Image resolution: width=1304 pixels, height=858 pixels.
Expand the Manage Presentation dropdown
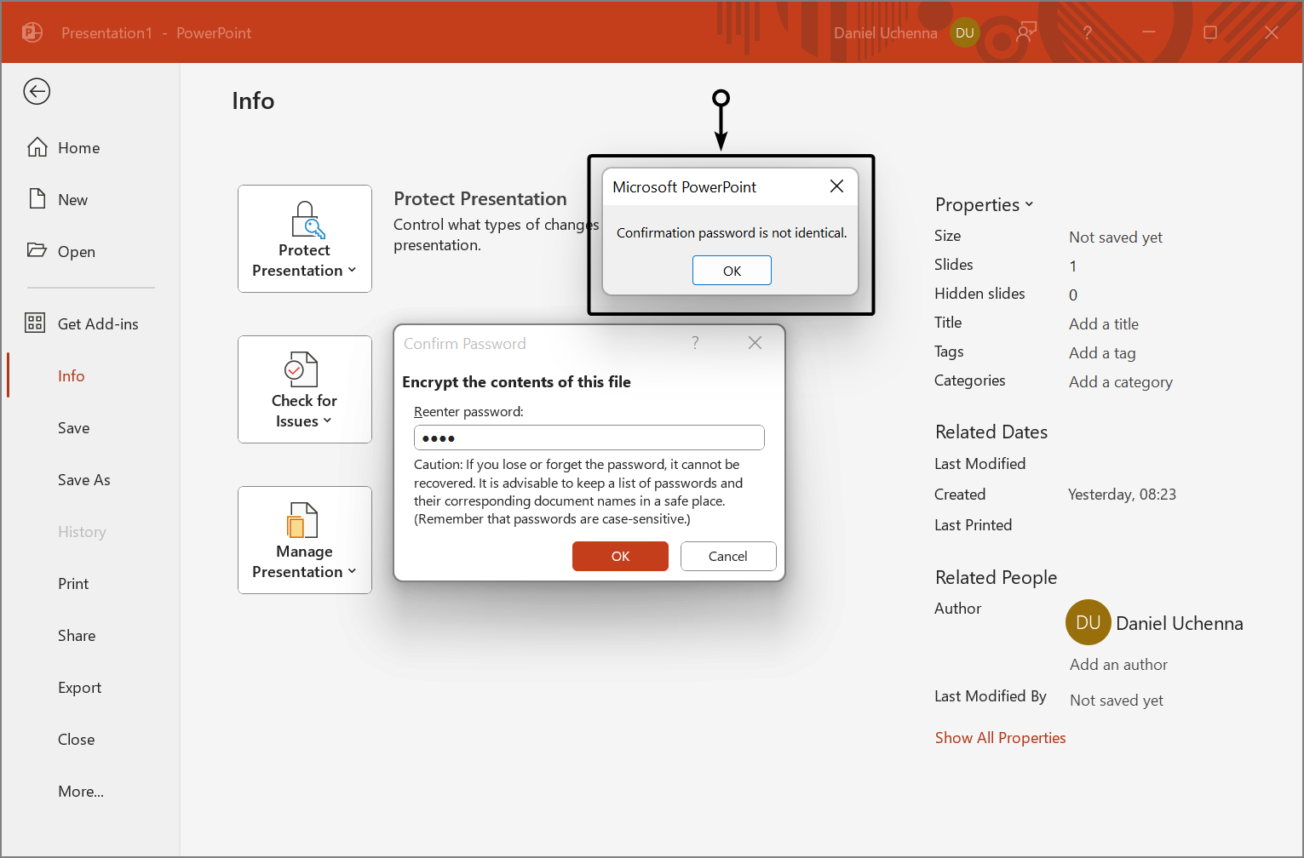352,571
